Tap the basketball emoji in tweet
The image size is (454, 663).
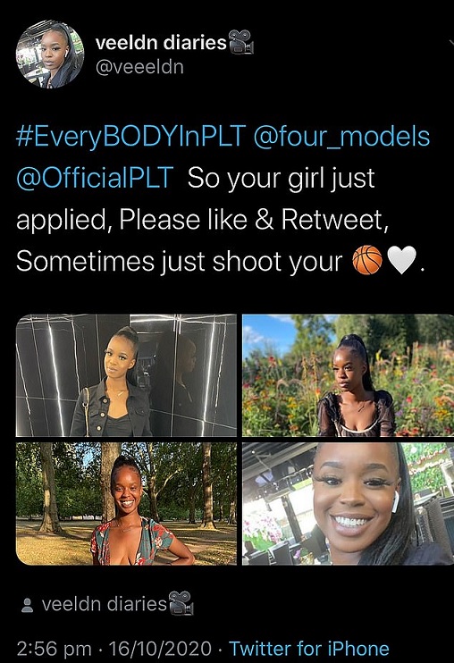click(367, 260)
